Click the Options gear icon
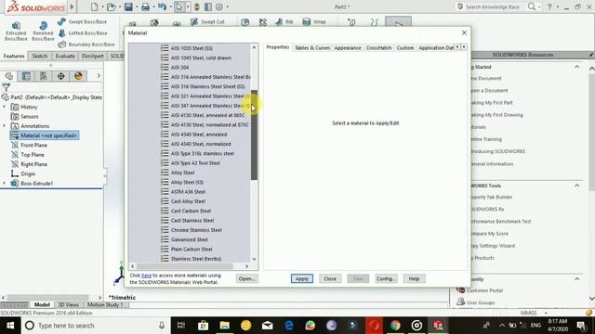 tap(219, 6)
